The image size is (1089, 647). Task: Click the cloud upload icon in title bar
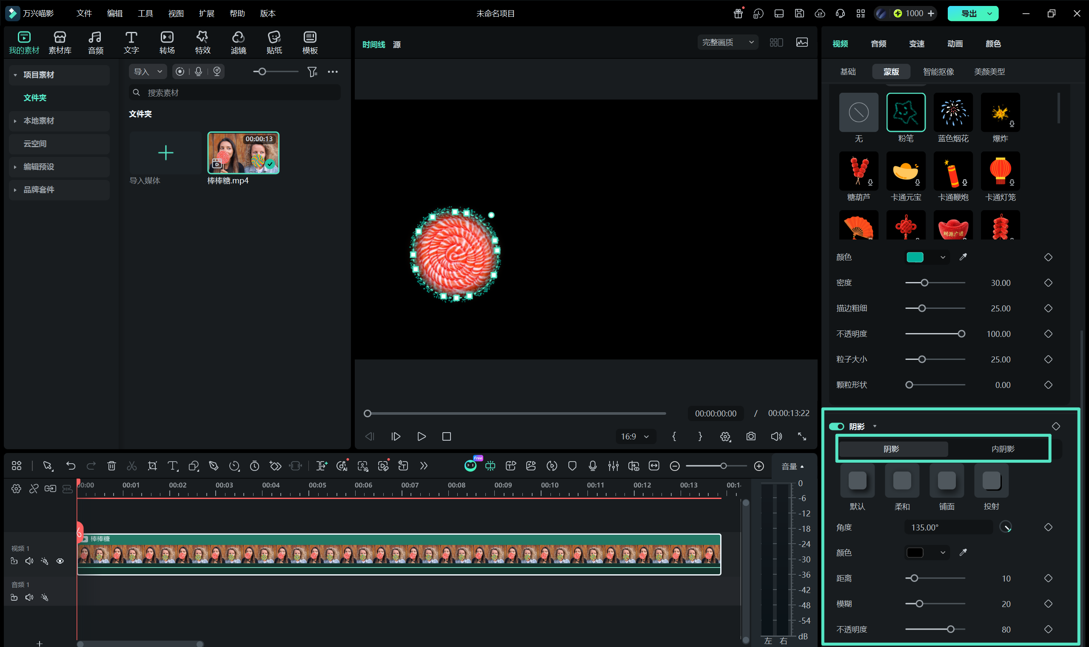[820, 14]
